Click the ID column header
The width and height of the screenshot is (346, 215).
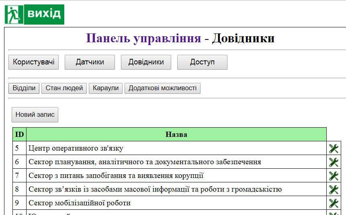point(19,134)
